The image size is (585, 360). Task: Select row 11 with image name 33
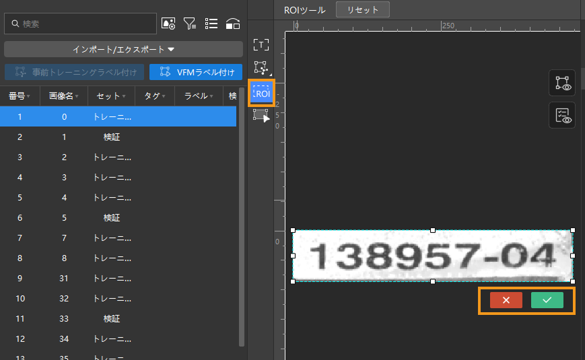point(118,318)
